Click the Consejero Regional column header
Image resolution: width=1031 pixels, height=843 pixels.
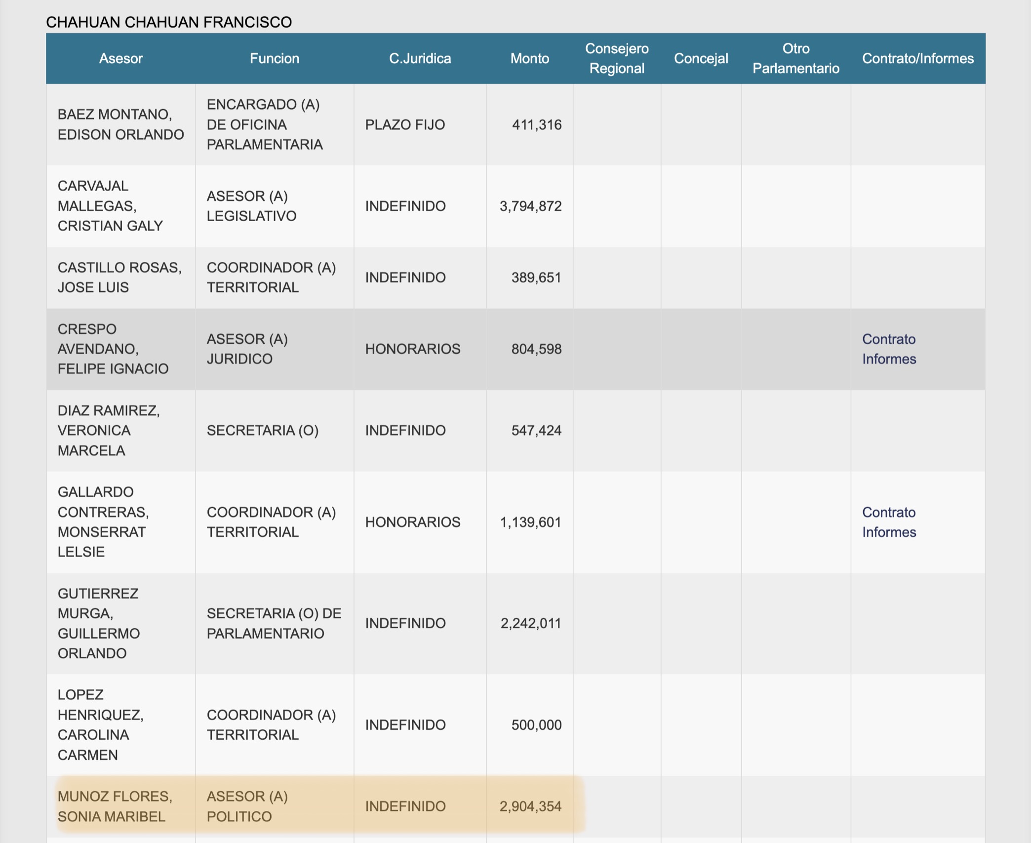(x=617, y=58)
